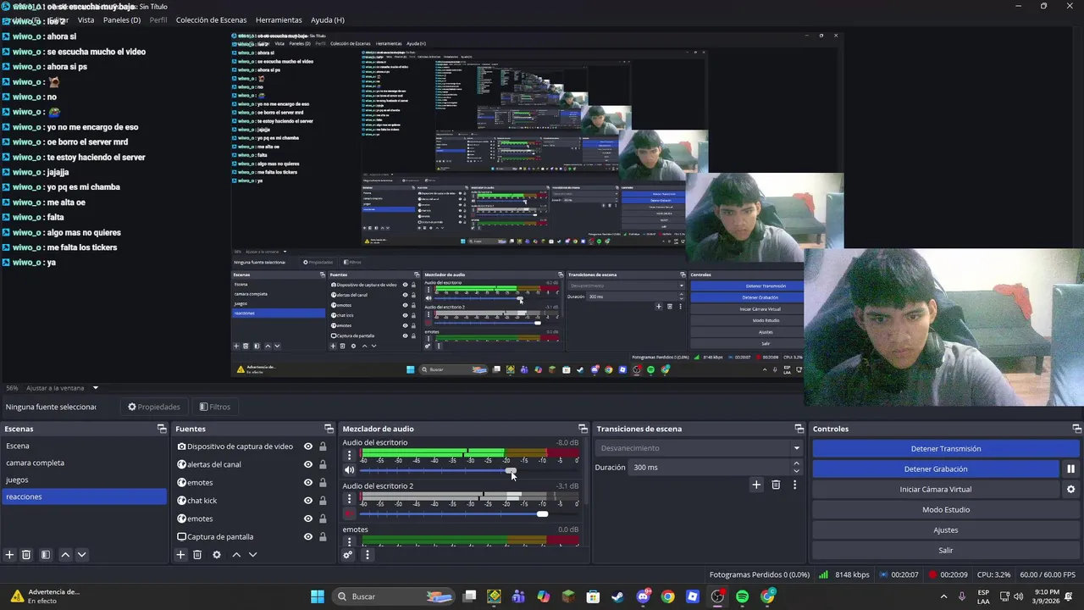Click Detener Transmisión button
This screenshot has width=1084, height=610.
[946, 448]
